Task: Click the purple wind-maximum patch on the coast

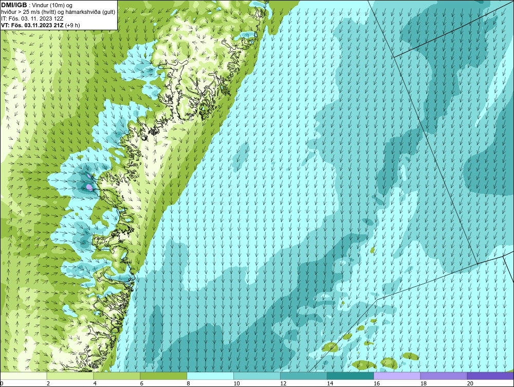Action: point(89,187)
